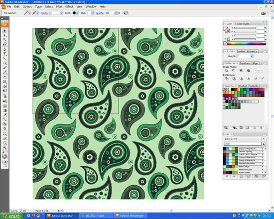Select the Live Paint Bucket tool
Viewport: 274px width, 219px height.
pyautogui.click(x=4, y=124)
